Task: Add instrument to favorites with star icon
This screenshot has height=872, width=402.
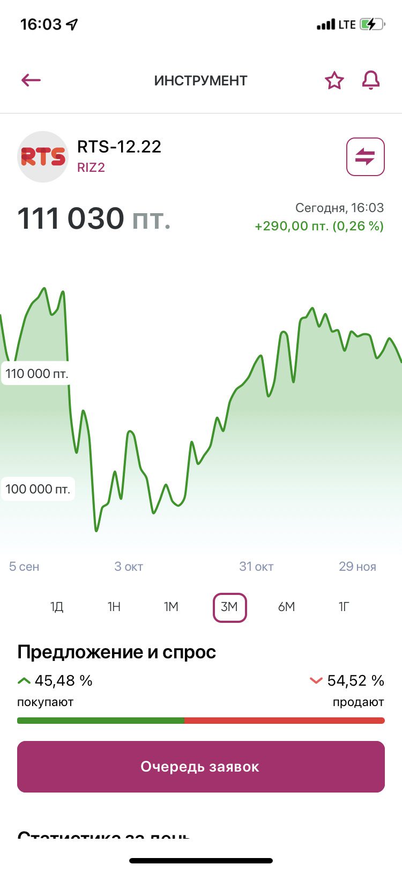Action: pos(334,81)
